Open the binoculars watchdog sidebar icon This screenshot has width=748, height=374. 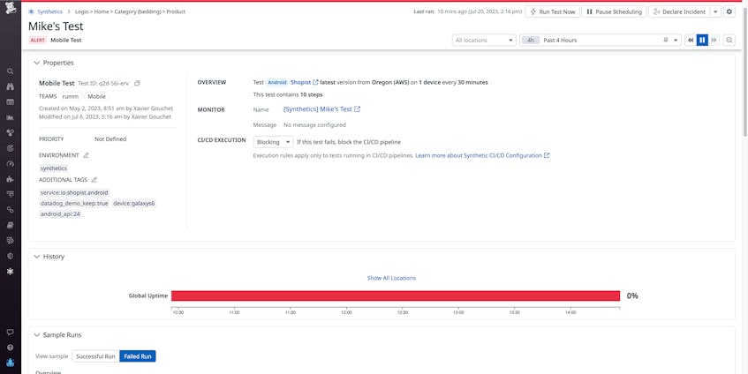10,86
